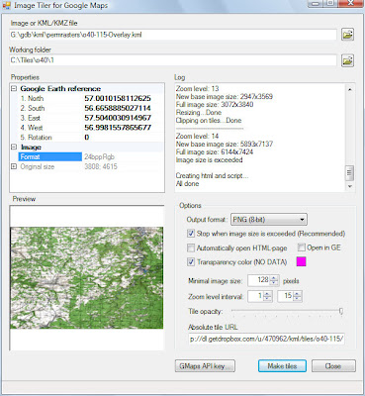
Task: Increase Minimal image size with up arrow
Action: point(274,278)
